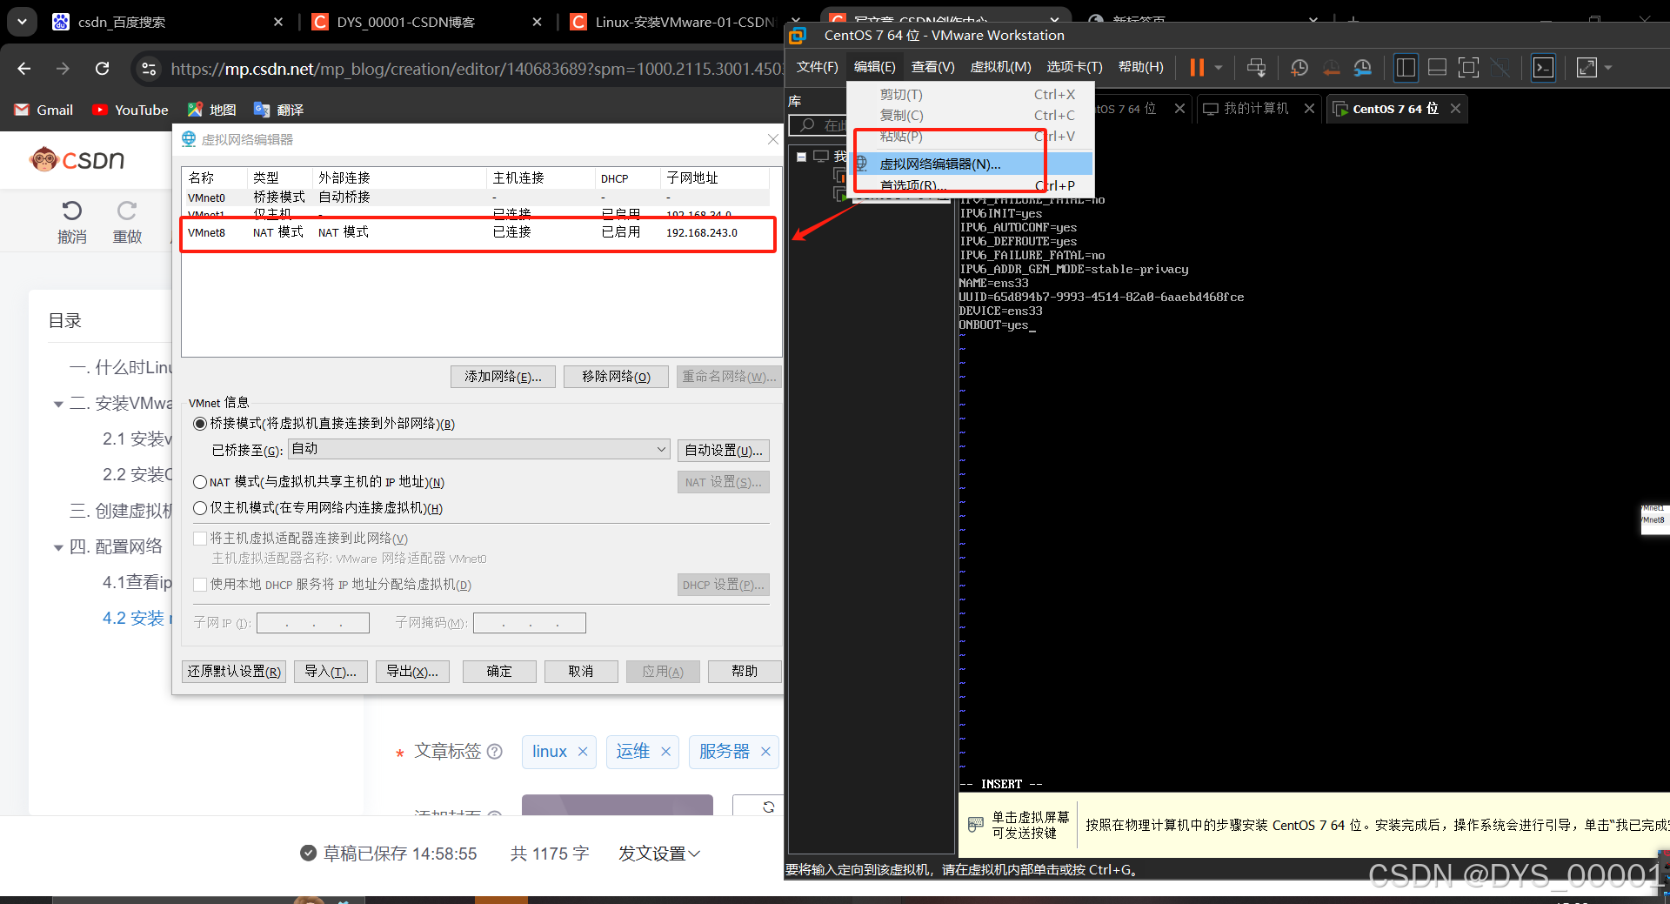Viewport: 1670px width, 904px height.
Task: Close the 我的计算机 tab
Action: (x=1309, y=109)
